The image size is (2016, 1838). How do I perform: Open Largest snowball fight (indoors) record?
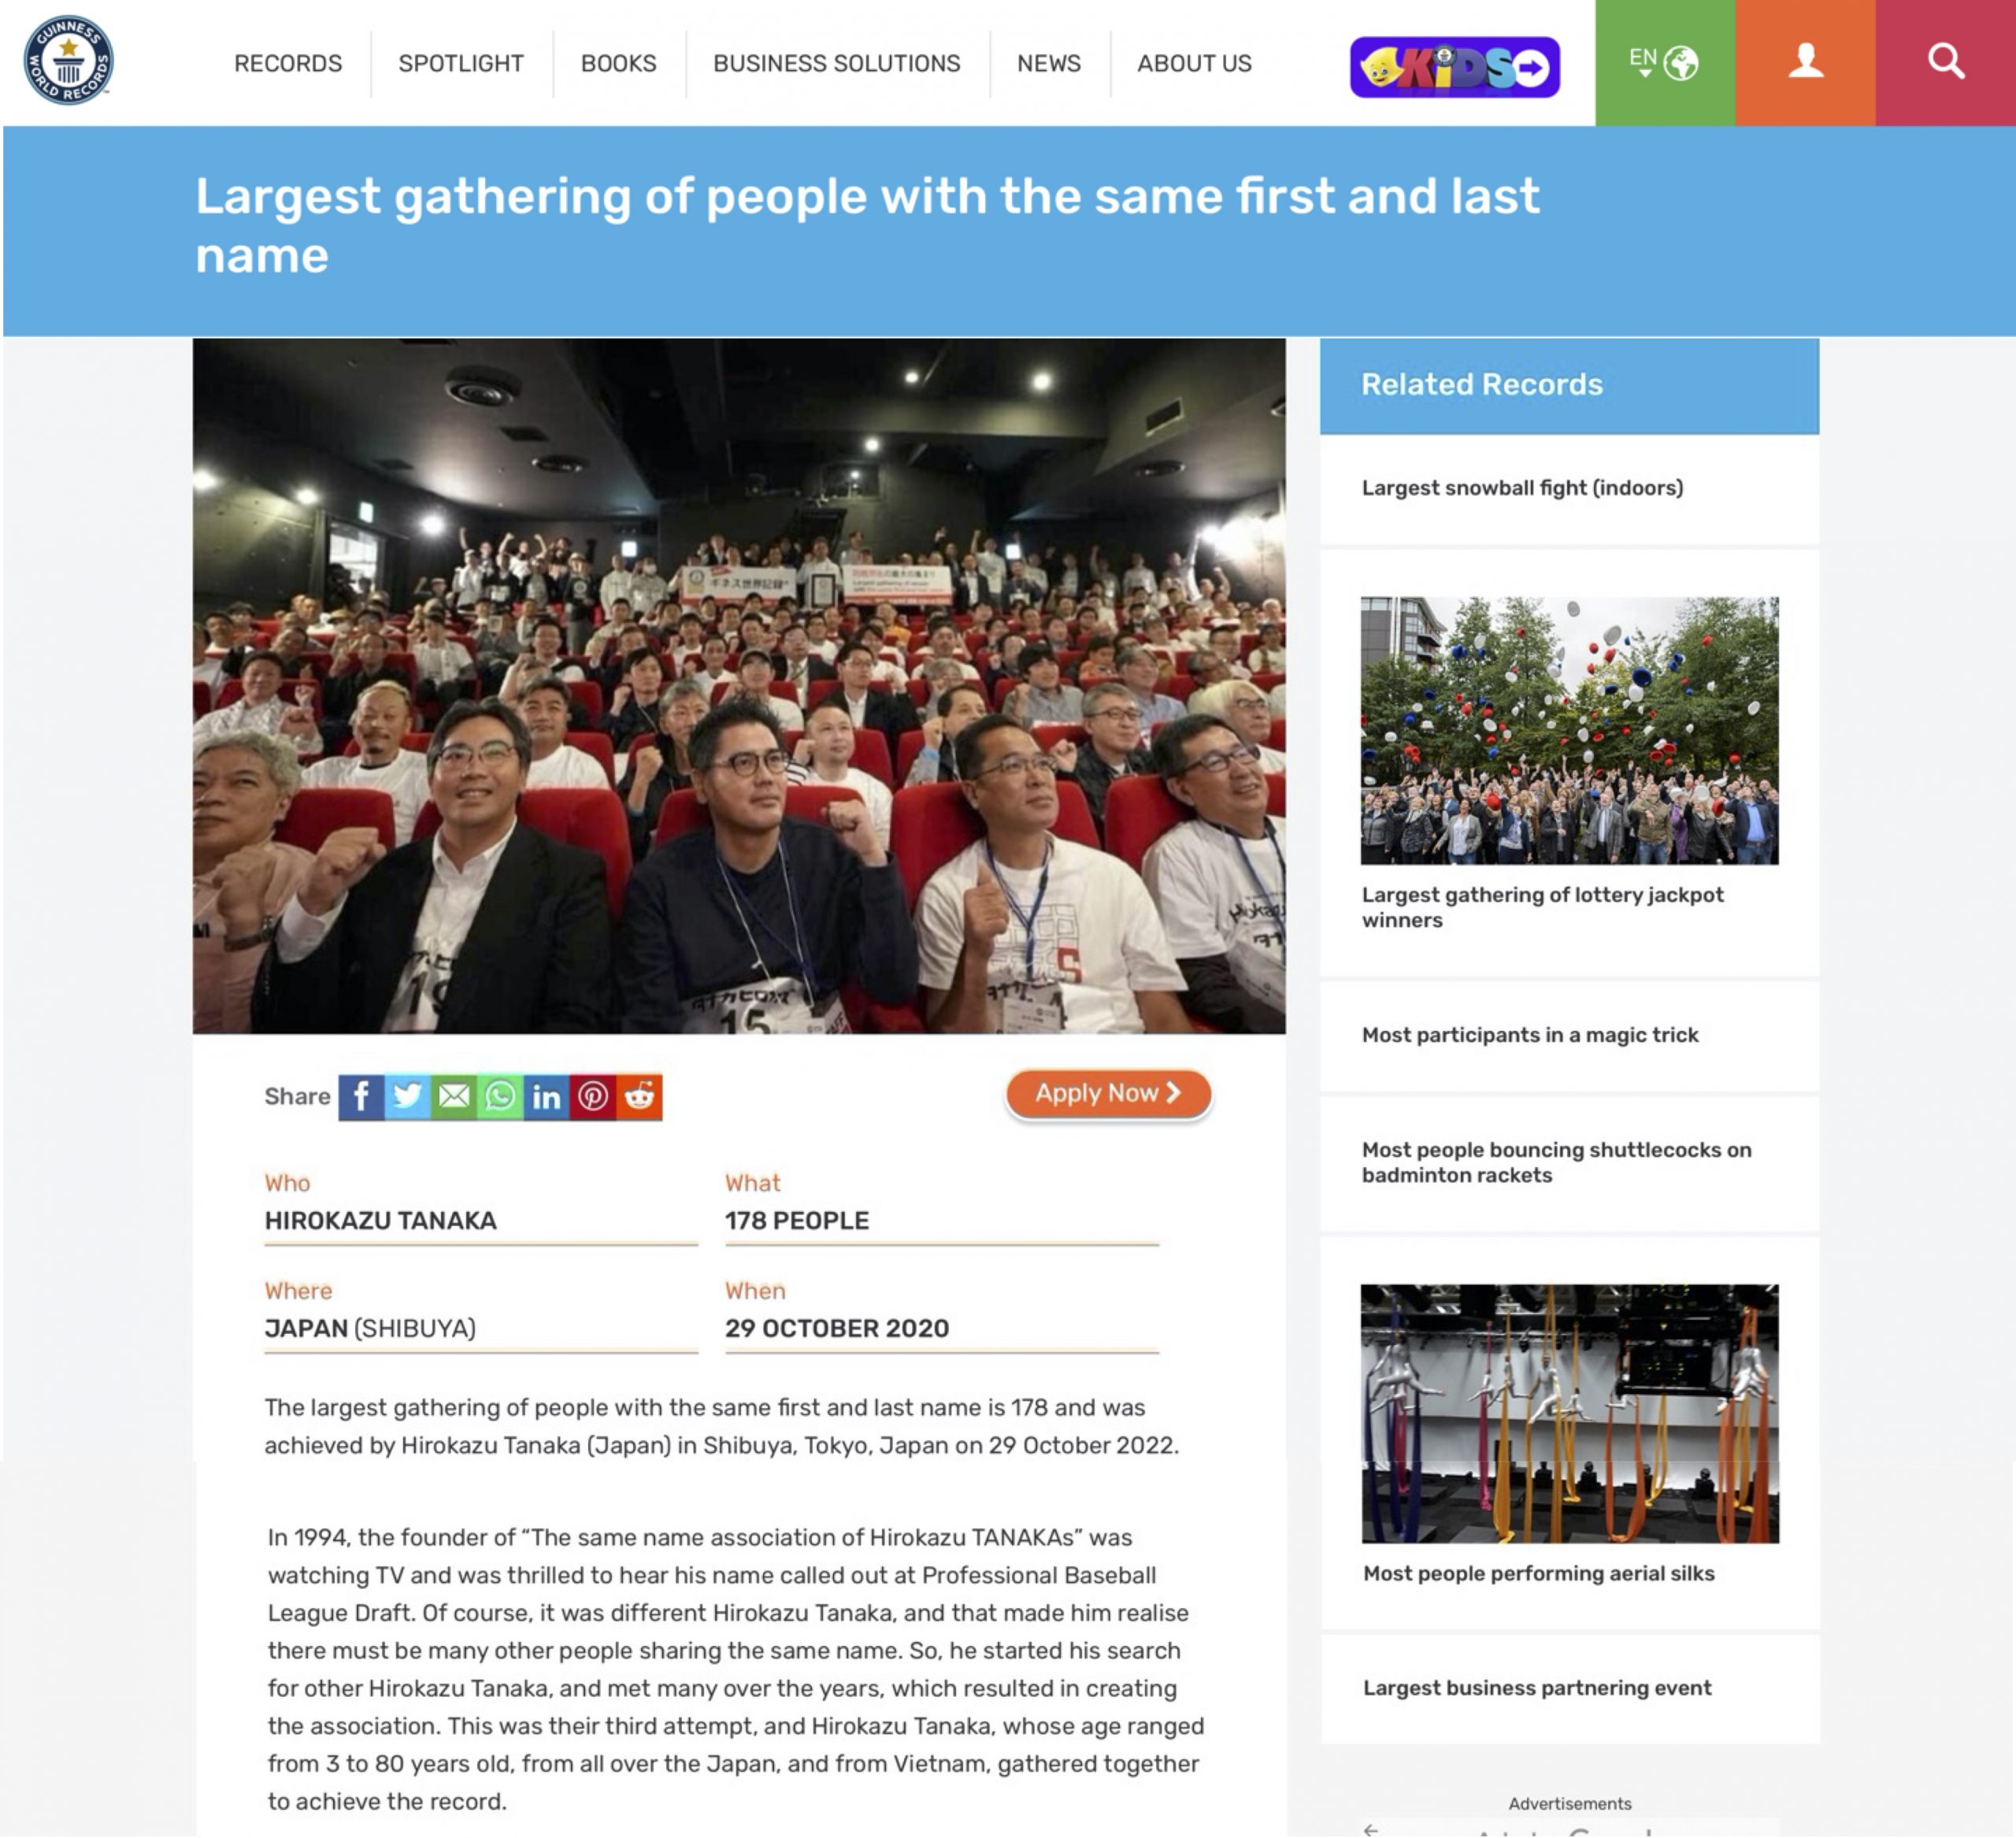point(1522,488)
